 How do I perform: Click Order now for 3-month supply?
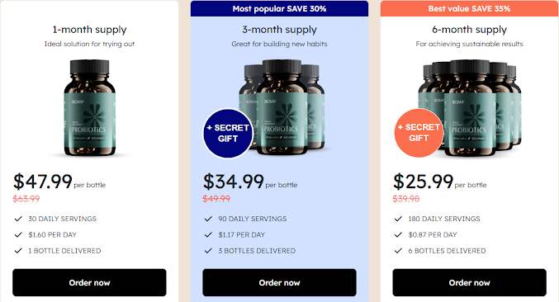[279, 282]
